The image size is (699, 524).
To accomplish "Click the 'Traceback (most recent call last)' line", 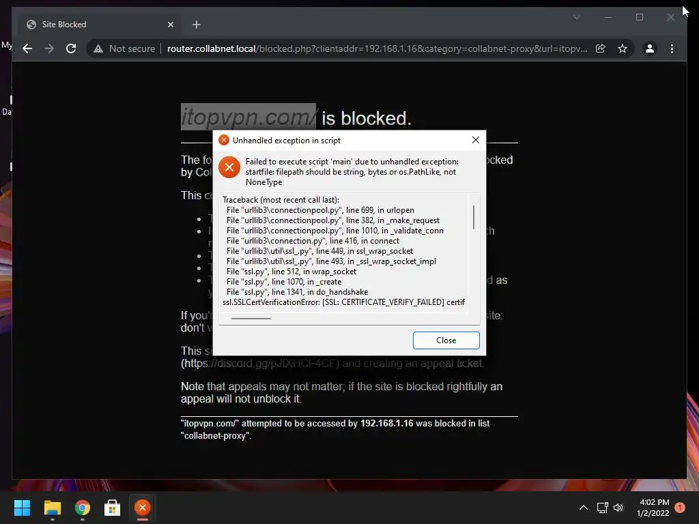I will tap(281, 200).
